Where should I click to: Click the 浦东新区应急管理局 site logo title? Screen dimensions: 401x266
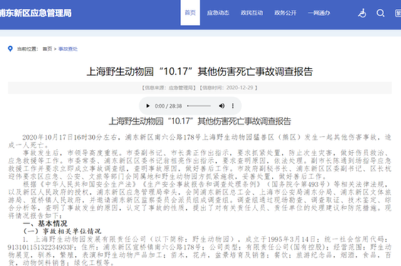click(36, 13)
